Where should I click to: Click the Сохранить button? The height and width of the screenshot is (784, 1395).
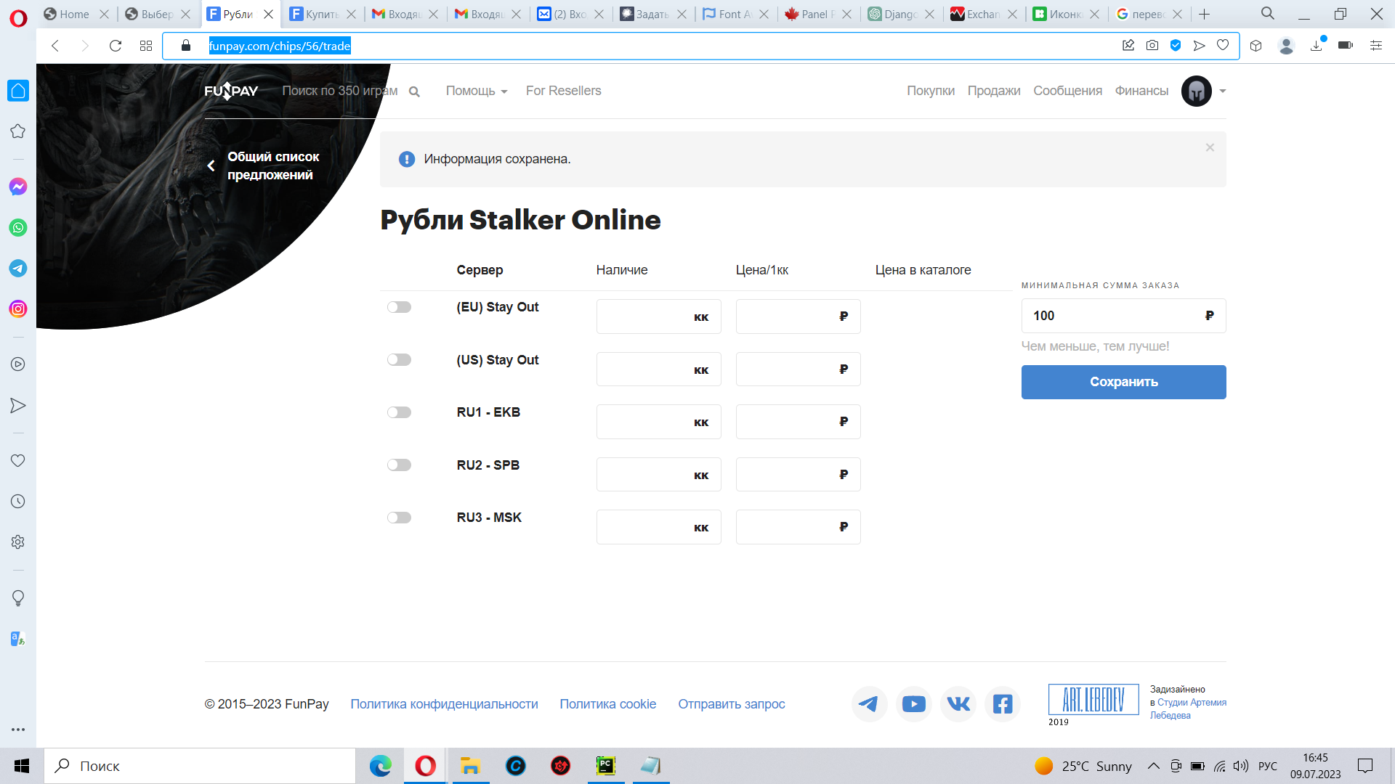click(1123, 382)
